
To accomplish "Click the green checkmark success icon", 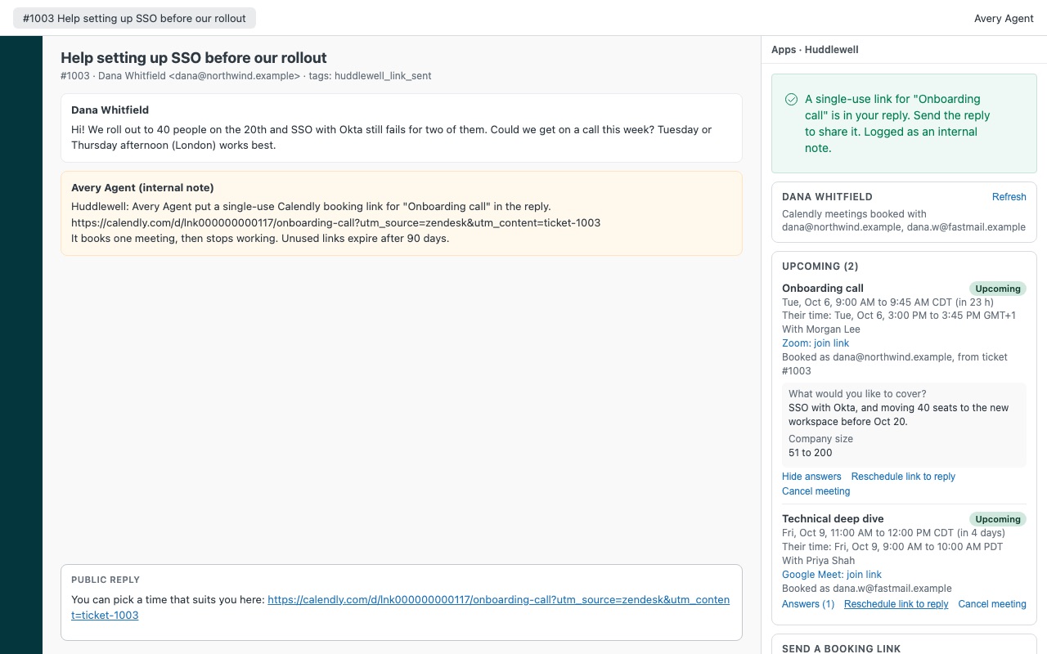I will click(x=791, y=99).
